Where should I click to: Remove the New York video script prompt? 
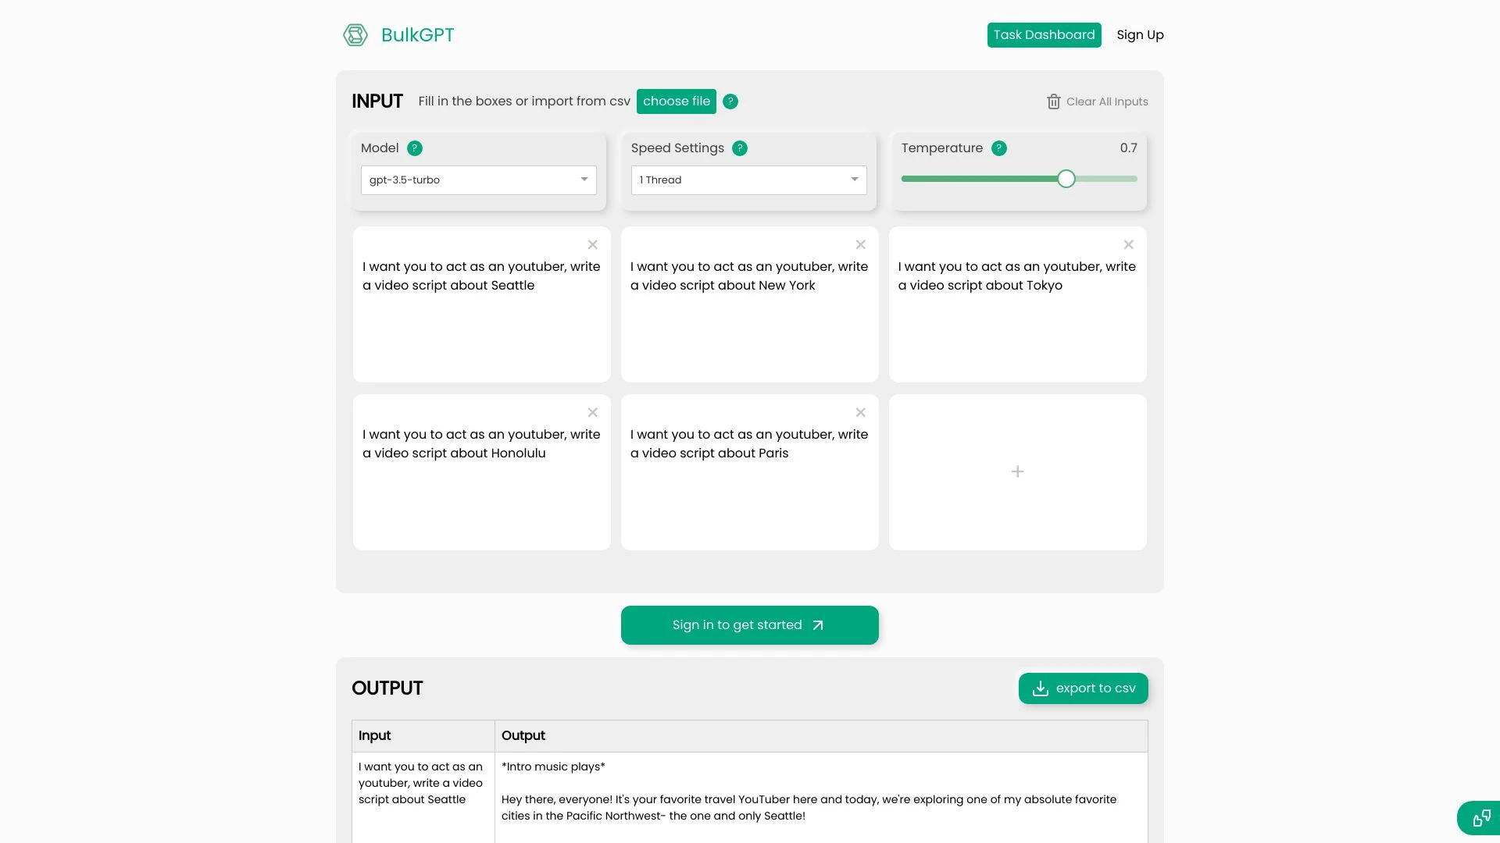[860, 244]
